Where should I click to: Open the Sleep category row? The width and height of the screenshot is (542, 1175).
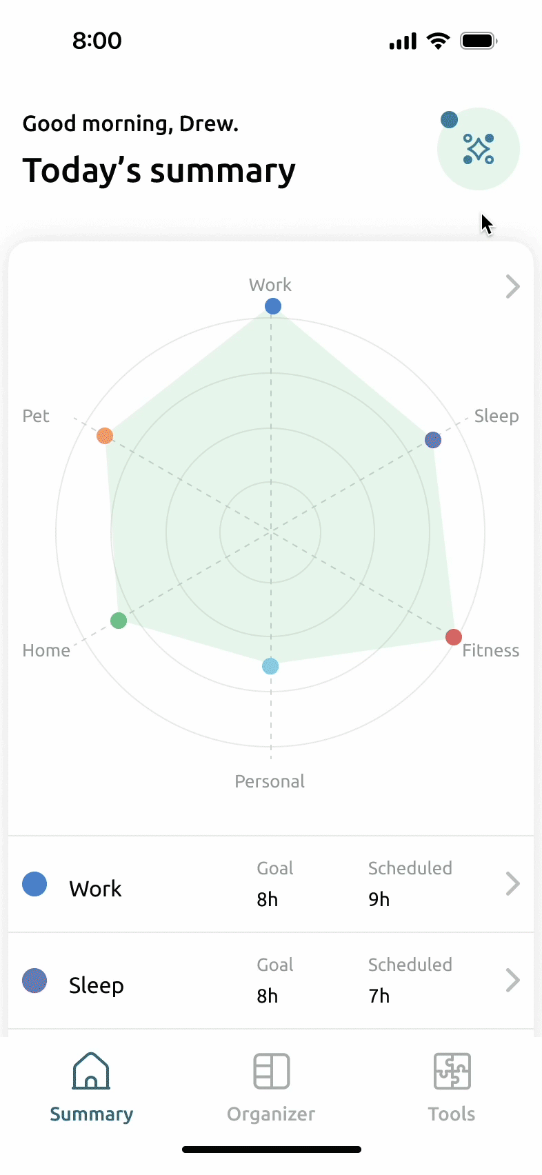coord(271,981)
